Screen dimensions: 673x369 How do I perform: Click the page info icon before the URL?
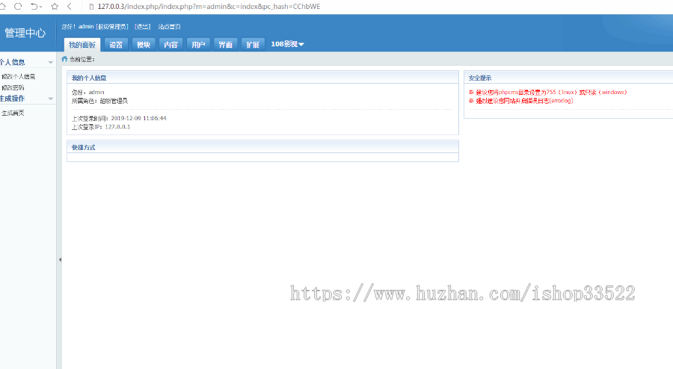pyautogui.click(x=91, y=7)
